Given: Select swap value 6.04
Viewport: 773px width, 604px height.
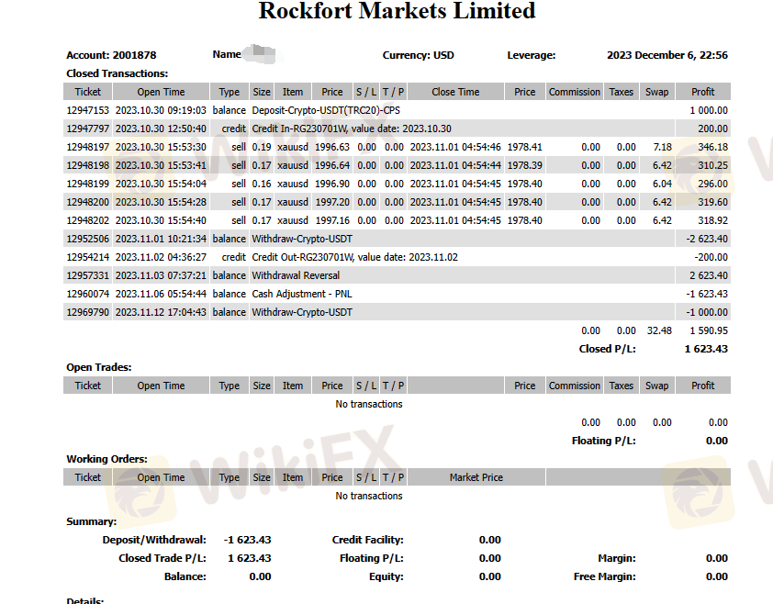Looking at the screenshot, I should coord(663,184).
